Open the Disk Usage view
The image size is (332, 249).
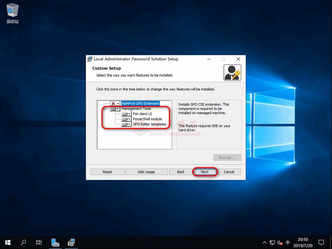146,172
